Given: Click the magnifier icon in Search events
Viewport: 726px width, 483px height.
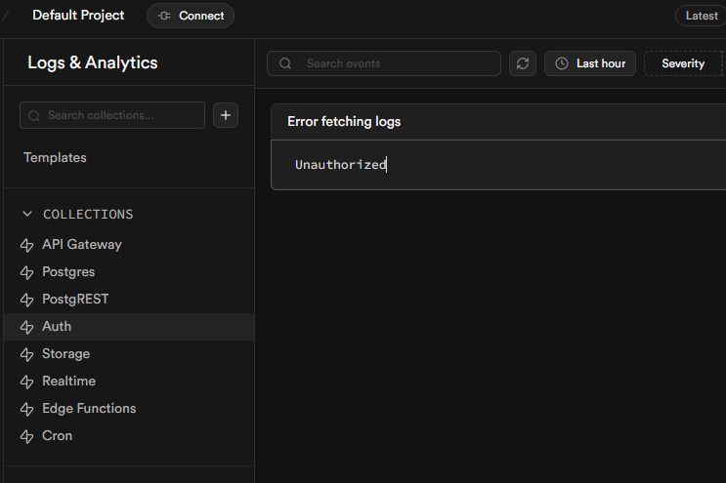Looking at the screenshot, I should coord(286,63).
